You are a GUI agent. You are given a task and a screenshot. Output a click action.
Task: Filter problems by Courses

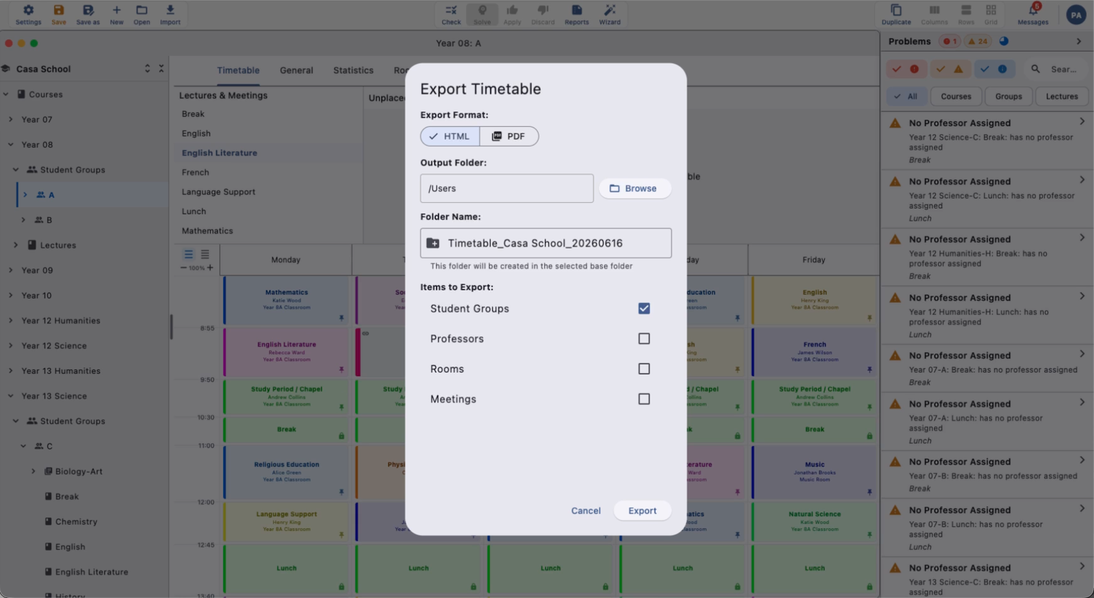(x=956, y=96)
